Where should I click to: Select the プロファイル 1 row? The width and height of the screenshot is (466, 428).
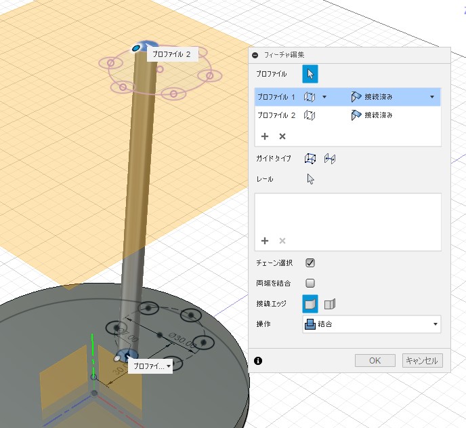coord(347,97)
